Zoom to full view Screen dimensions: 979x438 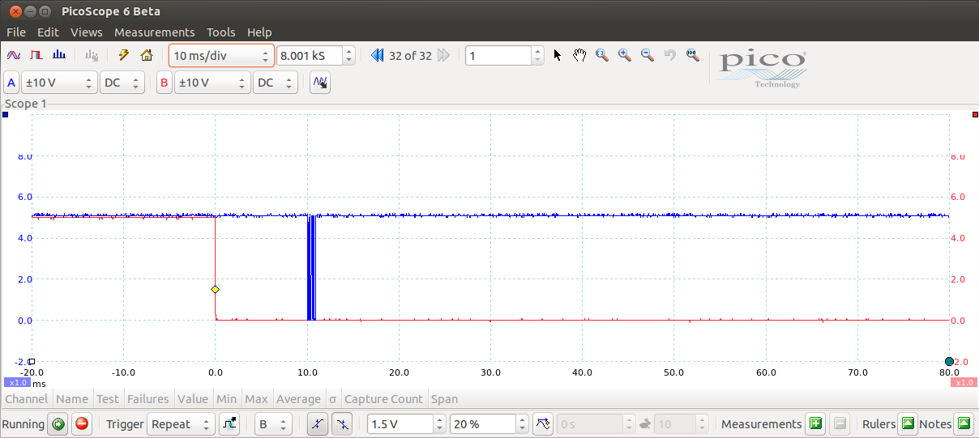[692, 55]
